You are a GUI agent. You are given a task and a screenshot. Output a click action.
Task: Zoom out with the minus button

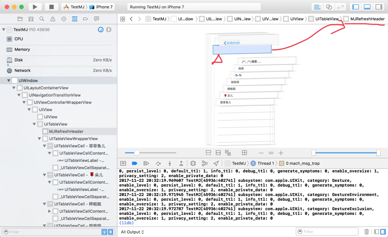click(261, 153)
